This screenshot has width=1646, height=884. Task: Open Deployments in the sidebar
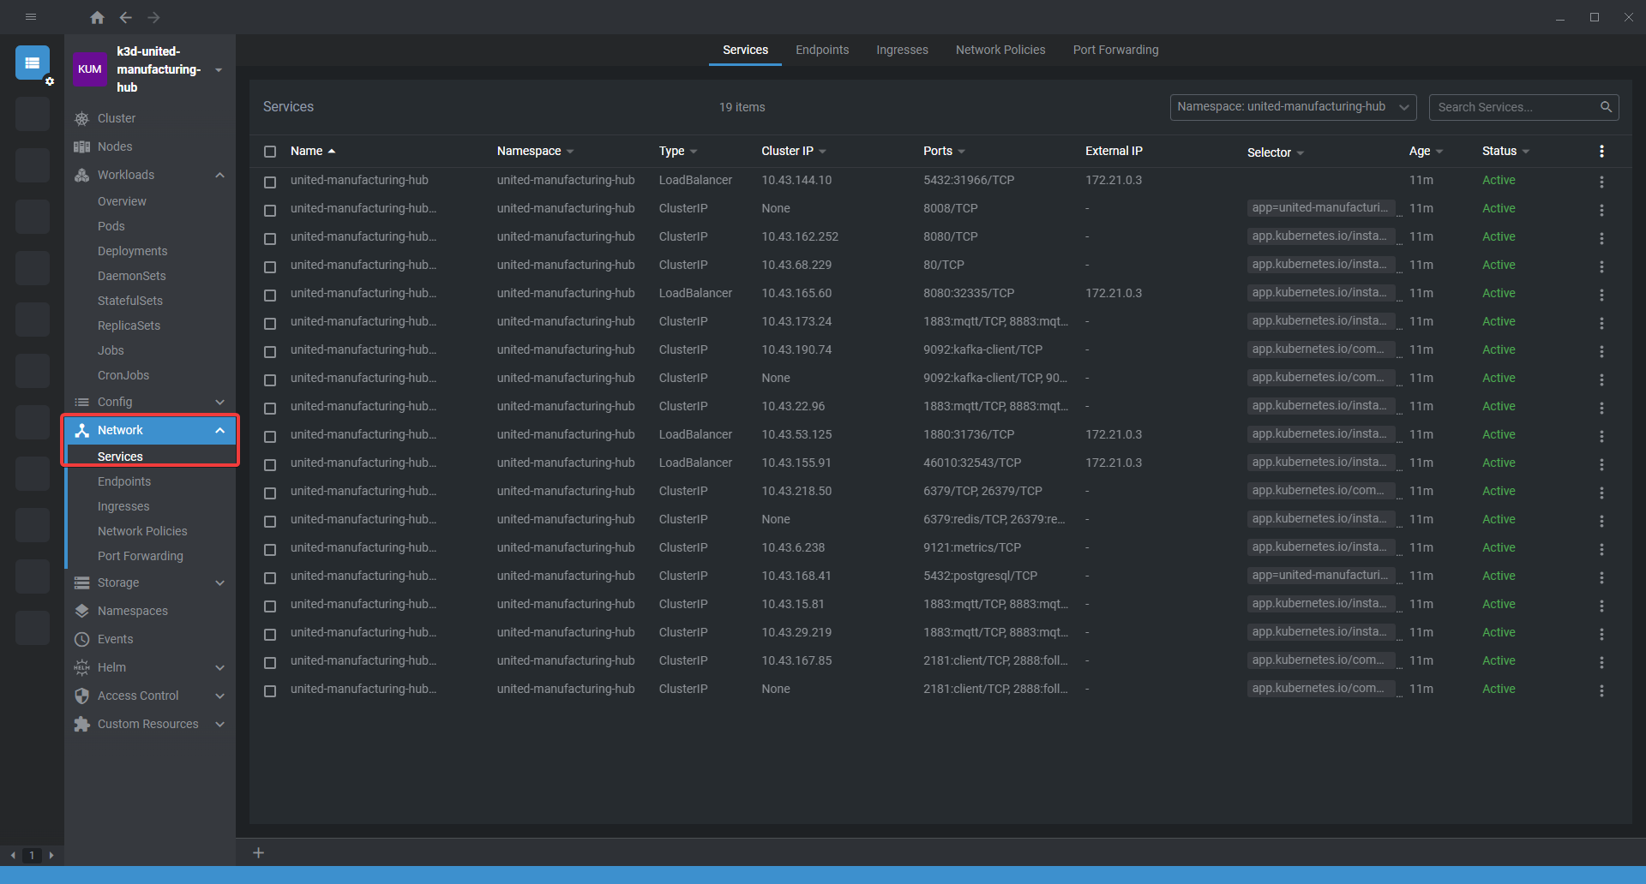132,251
